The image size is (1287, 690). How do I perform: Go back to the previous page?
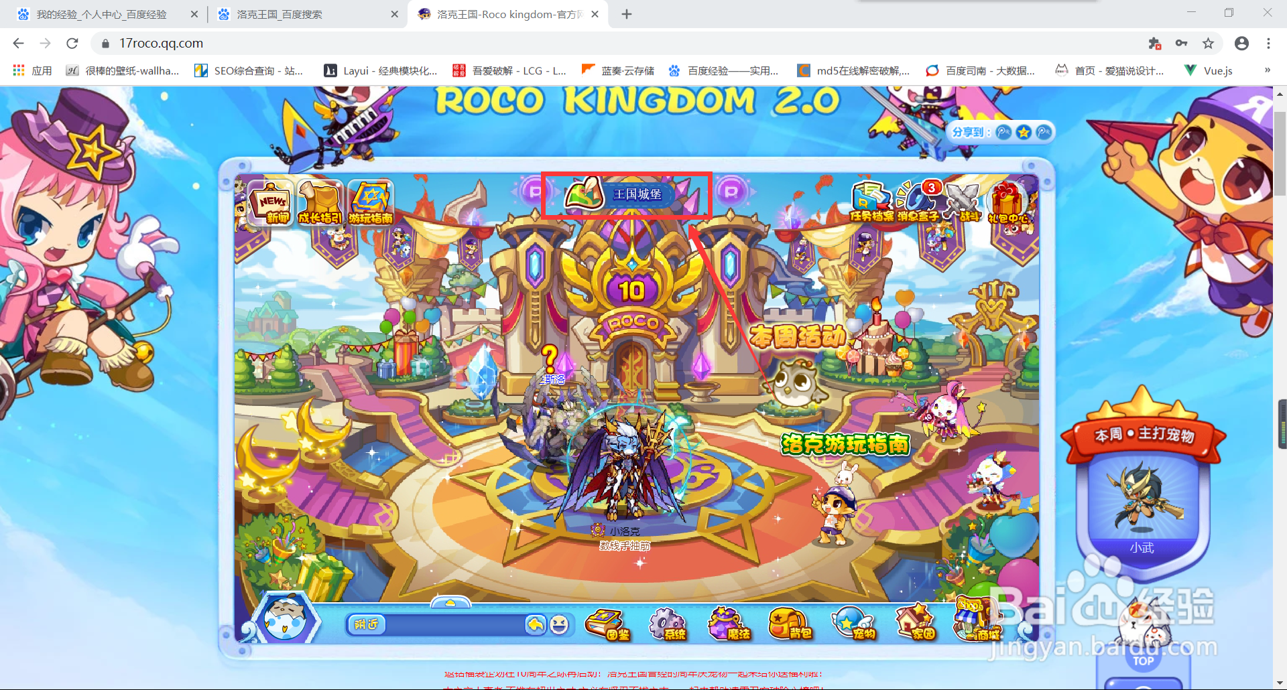tap(19, 44)
